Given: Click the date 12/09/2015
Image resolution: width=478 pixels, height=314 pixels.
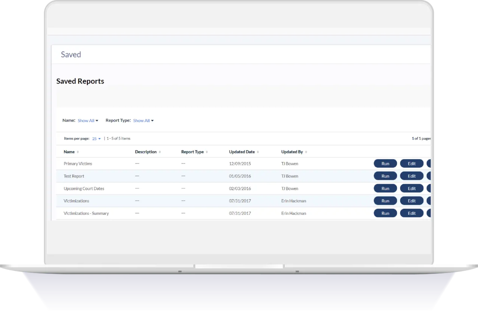Looking at the screenshot, I should [x=240, y=164].
